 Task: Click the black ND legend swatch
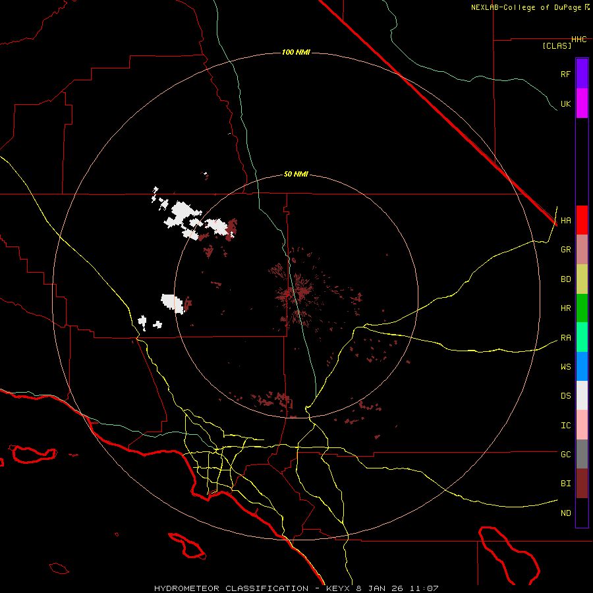point(582,513)
